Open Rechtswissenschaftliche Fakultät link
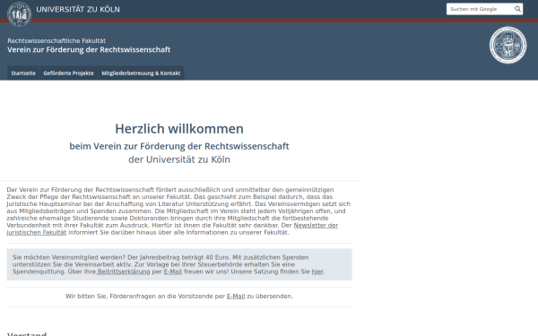The image size is (538, 336). (x=56, y=41)
